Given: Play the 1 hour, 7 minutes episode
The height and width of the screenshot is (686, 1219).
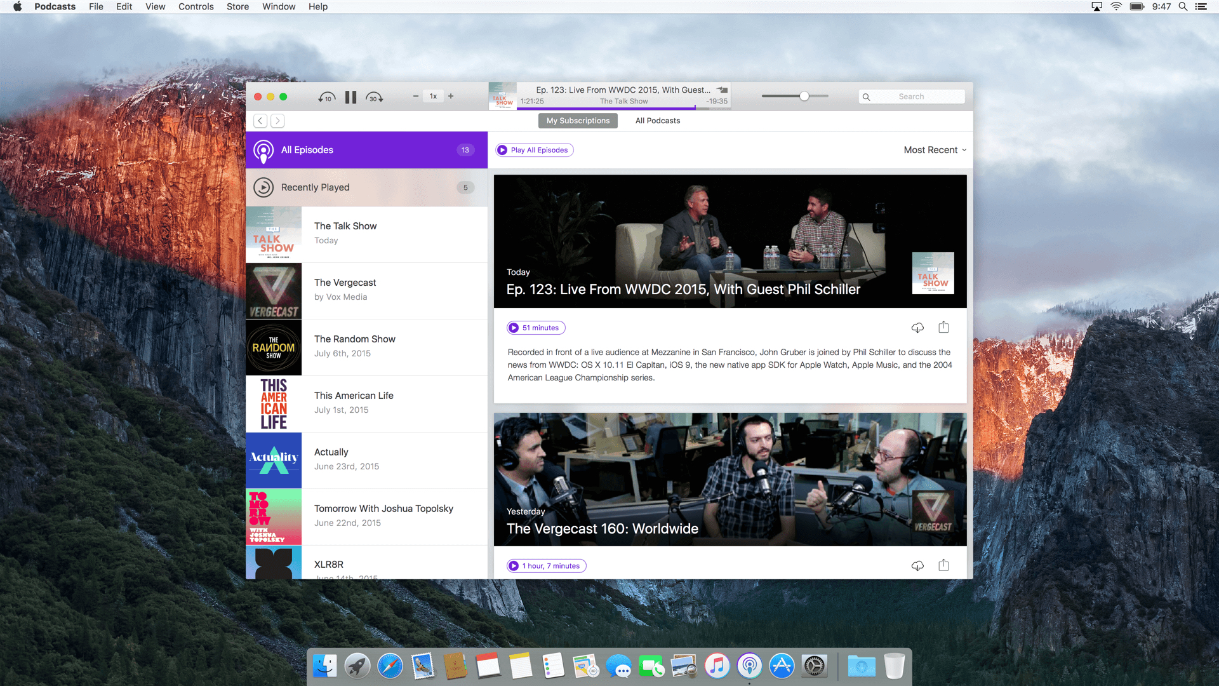Looking at the screenshot, I should [546, 566].
